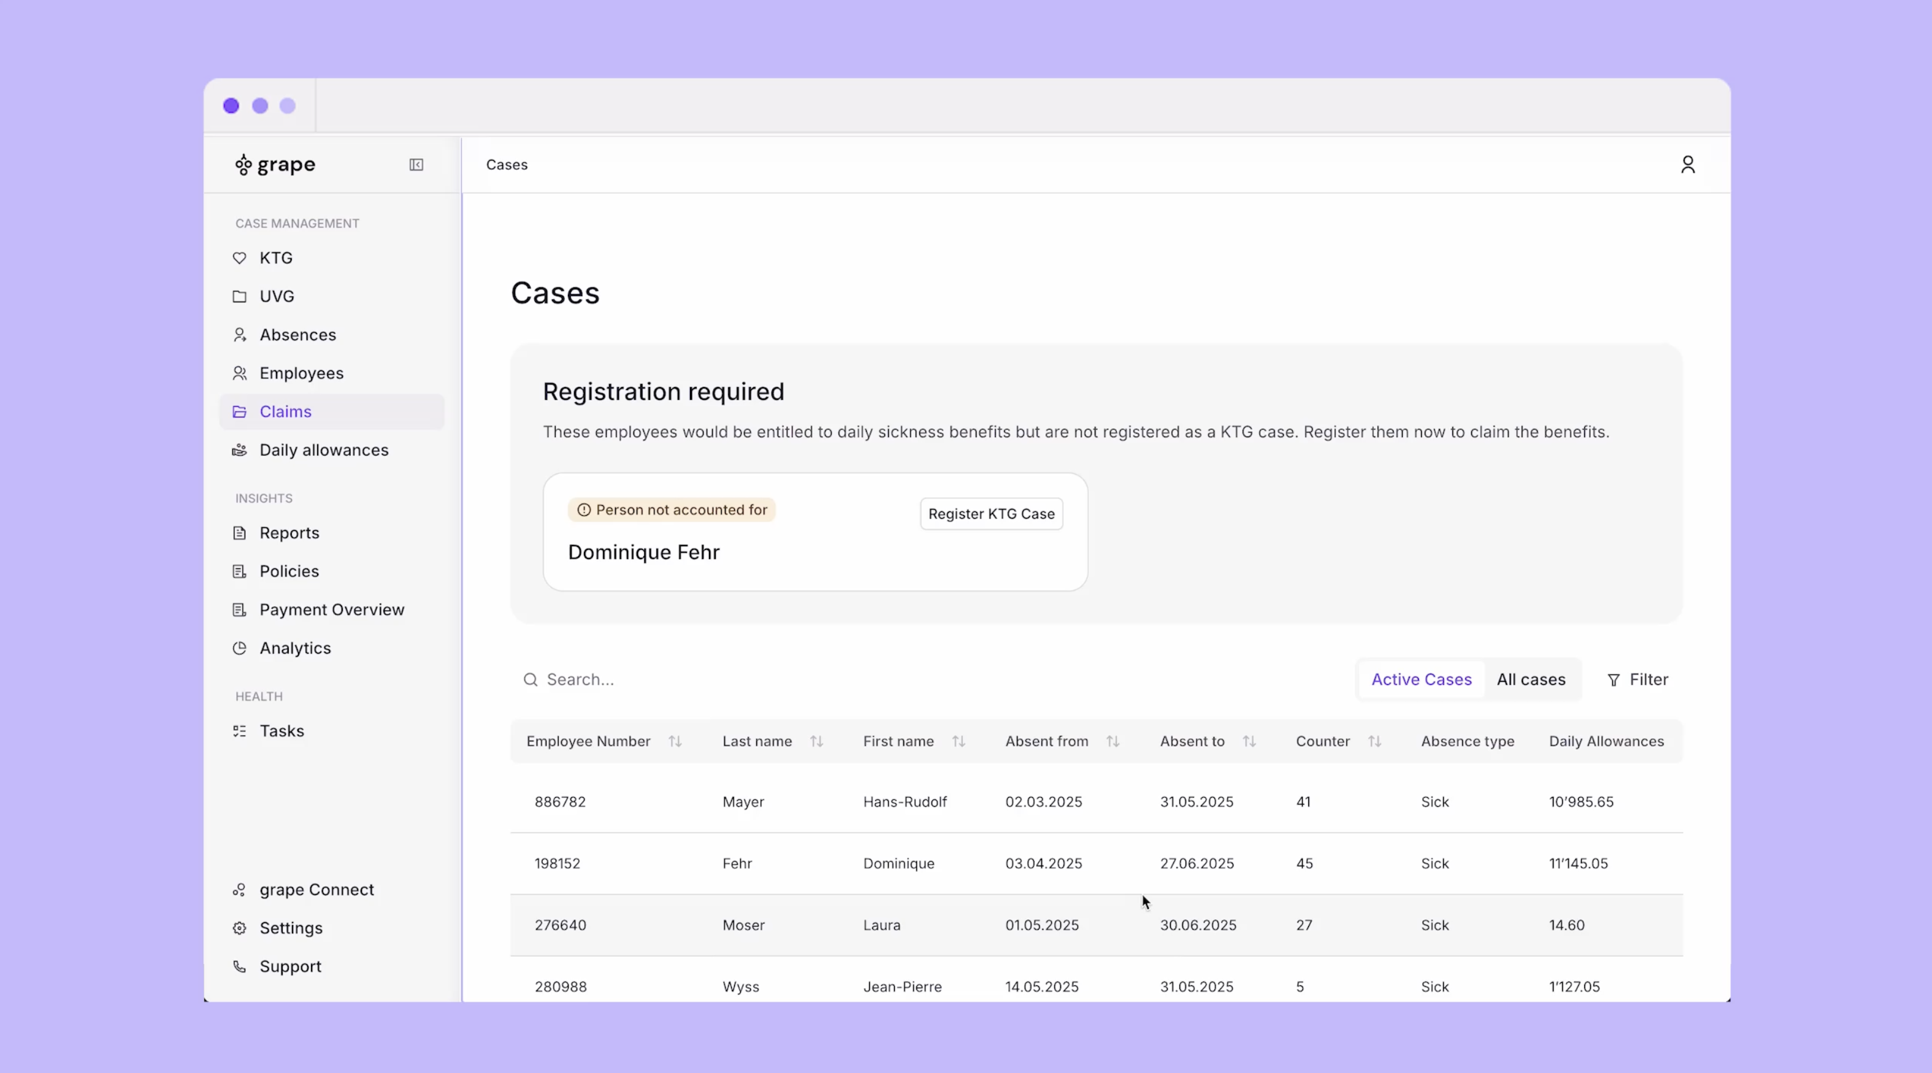Sort table by Counter arrows
The height and width of the screenshot is (1073, 1932).
pyautogui.click(x=1374, y=741)
